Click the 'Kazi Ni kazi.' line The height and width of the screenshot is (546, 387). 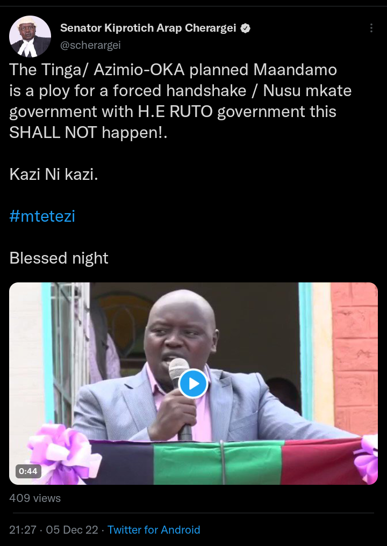click(x=54, y=174)
